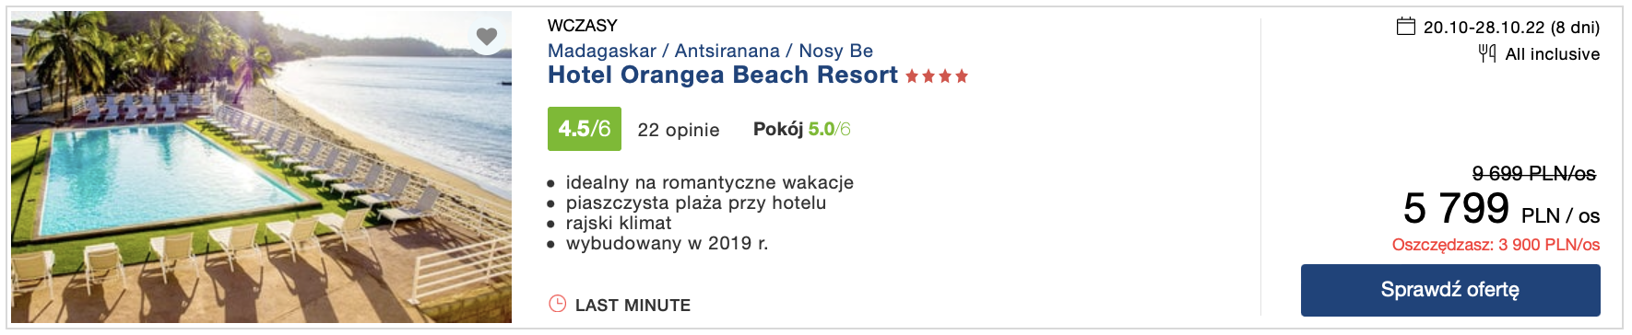The width and height of the screenshot is (1632, 335).
Task: Click the 'idealny na romantyczne wakacje' feature
Action: [x=710, y=182]
